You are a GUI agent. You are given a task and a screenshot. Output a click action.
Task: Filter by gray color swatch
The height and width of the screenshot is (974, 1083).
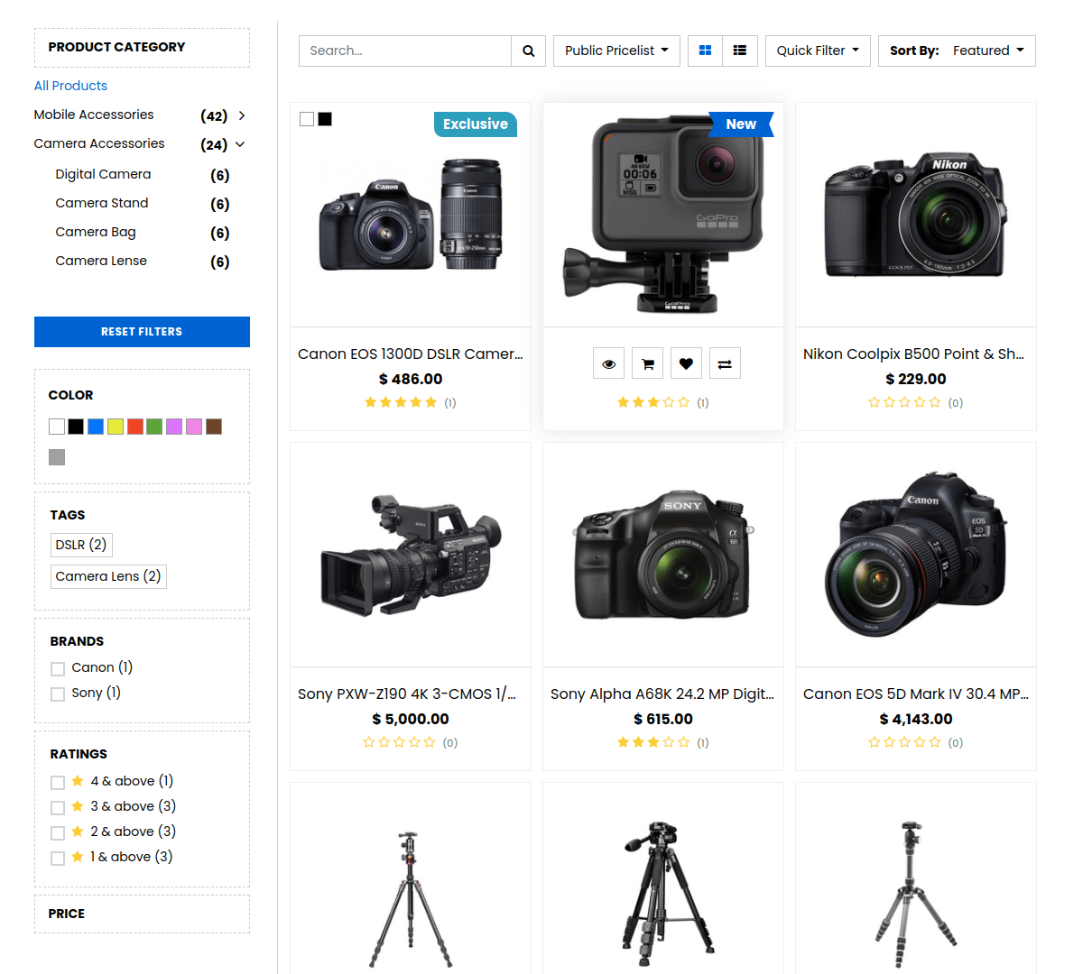coord(57,457)
